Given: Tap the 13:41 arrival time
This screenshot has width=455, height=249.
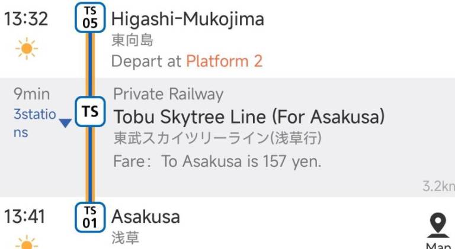Looking at the screenshot, I should [25, 216].
